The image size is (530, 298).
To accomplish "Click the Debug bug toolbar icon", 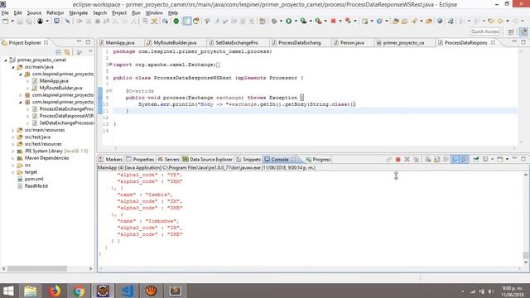I will click(x=274, y=21).
